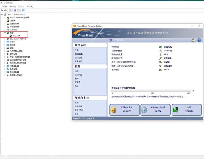Click the pylon icon beside 0 kWh/天
The width and height of the screenshot is (204, 159).
(160, 51)
